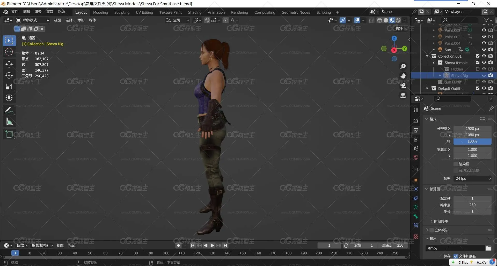Open the 渲染 menu
The image size is (497, 266).
pos(38,12)
